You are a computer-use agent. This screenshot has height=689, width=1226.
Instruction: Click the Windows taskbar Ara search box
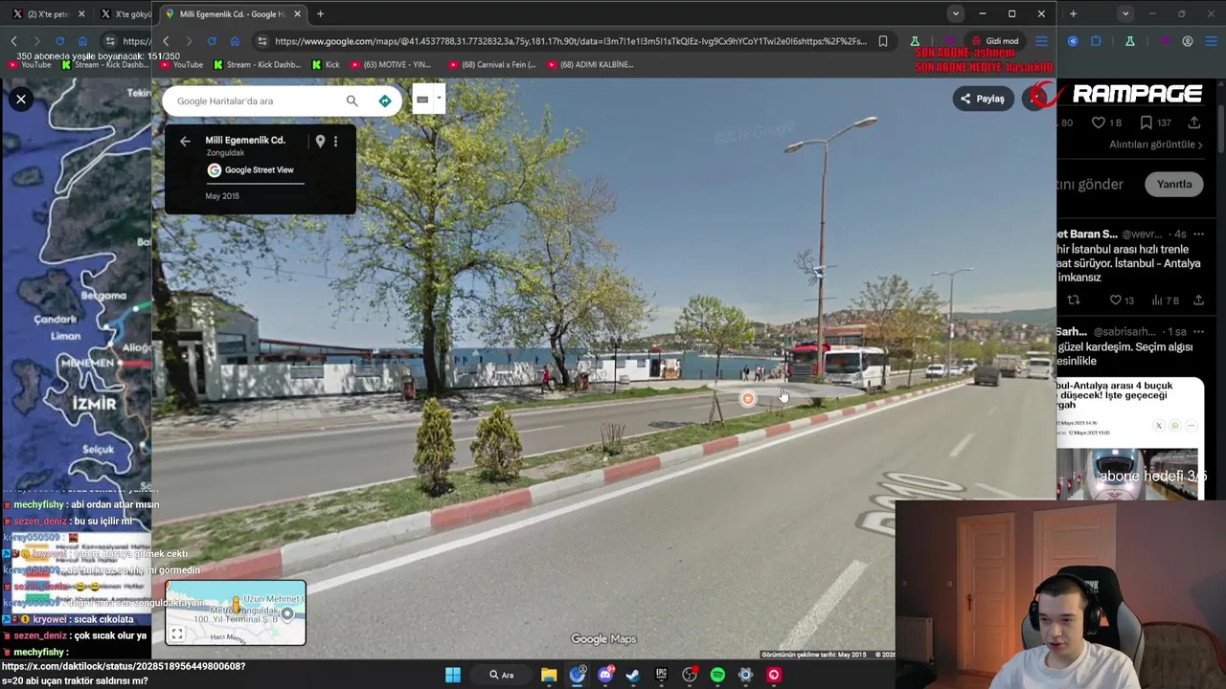501,675
